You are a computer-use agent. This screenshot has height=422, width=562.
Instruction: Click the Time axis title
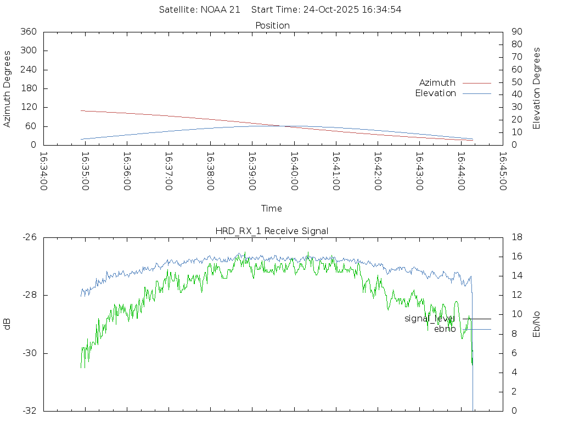click(x=272, y=209)
